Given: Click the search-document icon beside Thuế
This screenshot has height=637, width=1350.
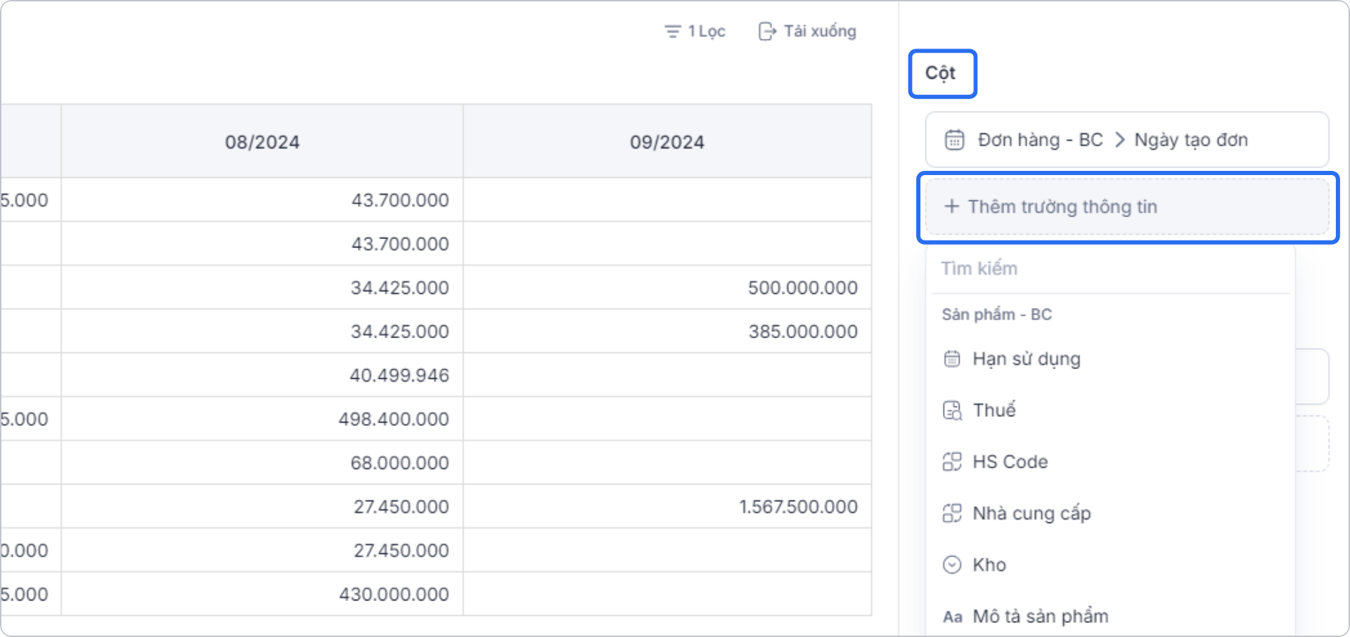Looking at the screenshot, I should click(x=952, y=411).
